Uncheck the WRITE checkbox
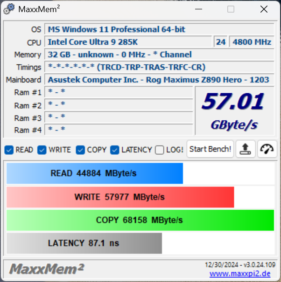 [42, 150]
